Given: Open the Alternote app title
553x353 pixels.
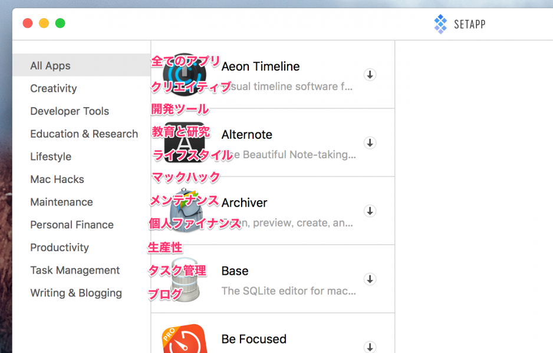Looking at the screenshot, I should point(247,135).
